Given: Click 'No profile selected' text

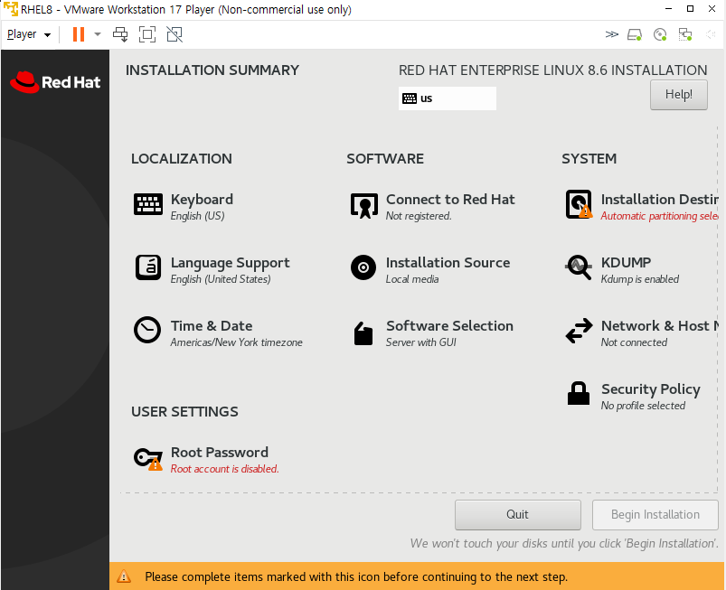Looking at the screenshot, I should pyautogui.click(x=643, y=406).
